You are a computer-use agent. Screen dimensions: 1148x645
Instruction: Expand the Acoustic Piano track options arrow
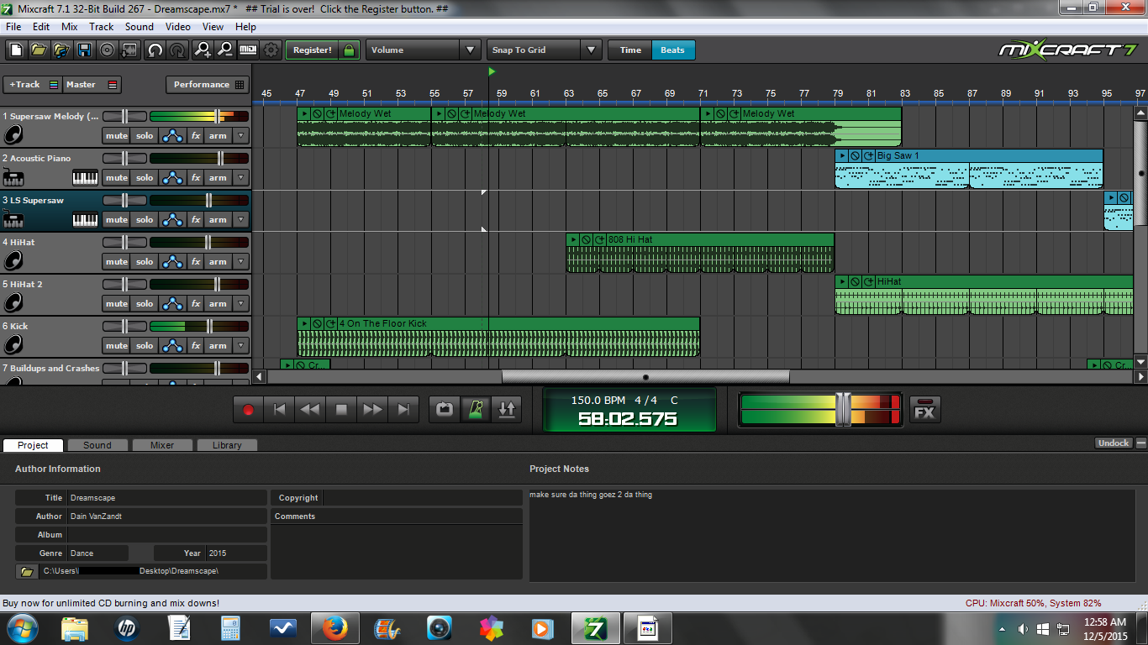pos(241,177)
